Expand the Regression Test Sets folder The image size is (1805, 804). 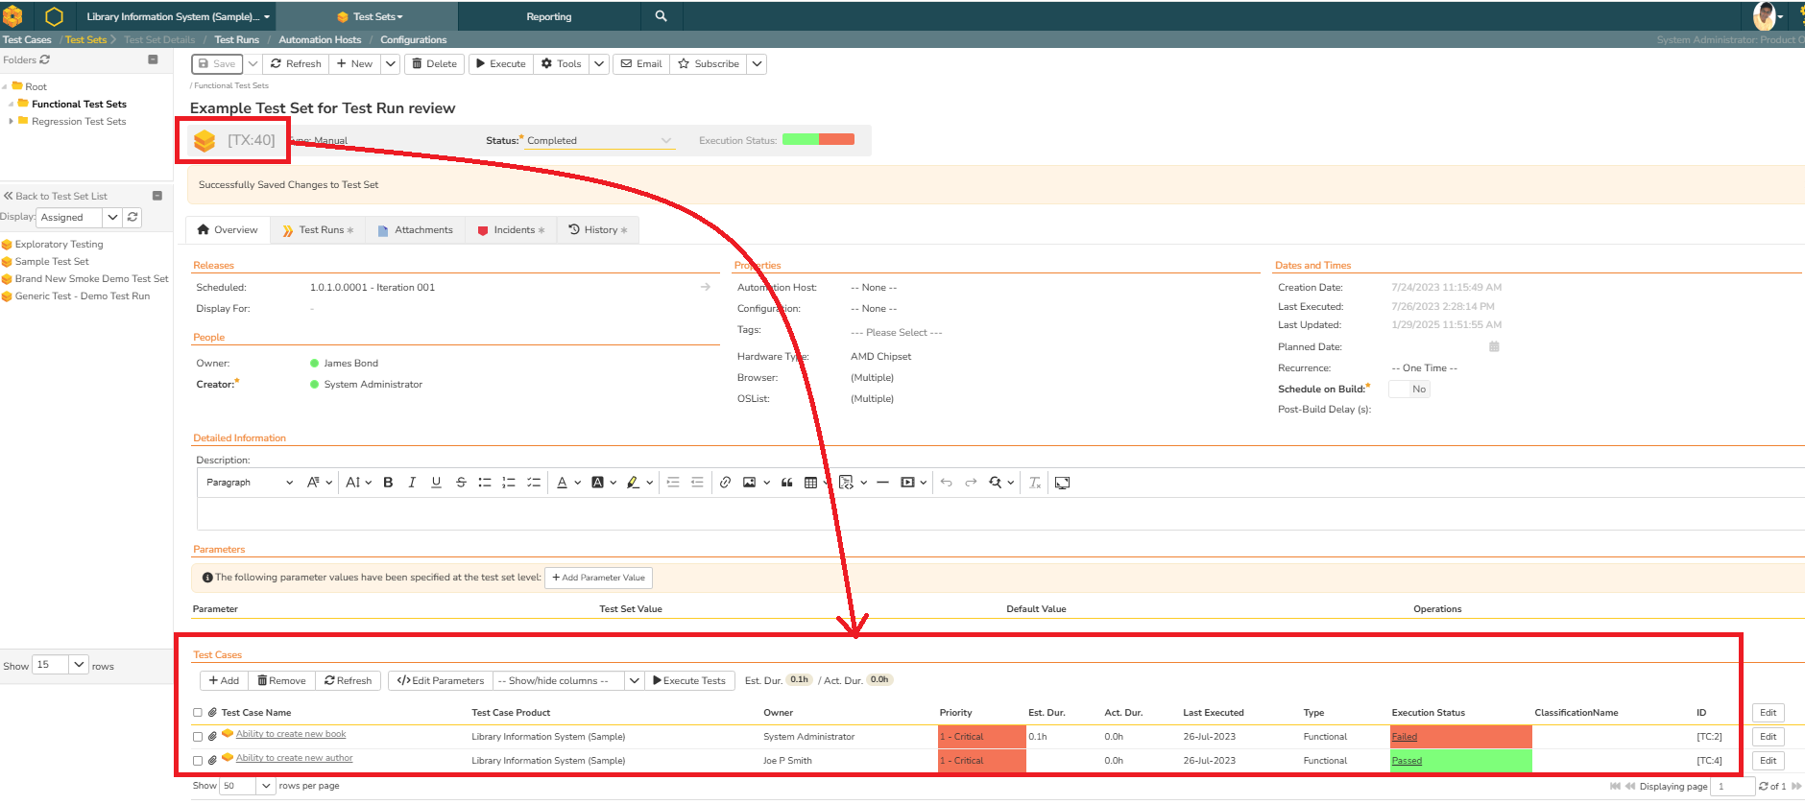(11, 122)
